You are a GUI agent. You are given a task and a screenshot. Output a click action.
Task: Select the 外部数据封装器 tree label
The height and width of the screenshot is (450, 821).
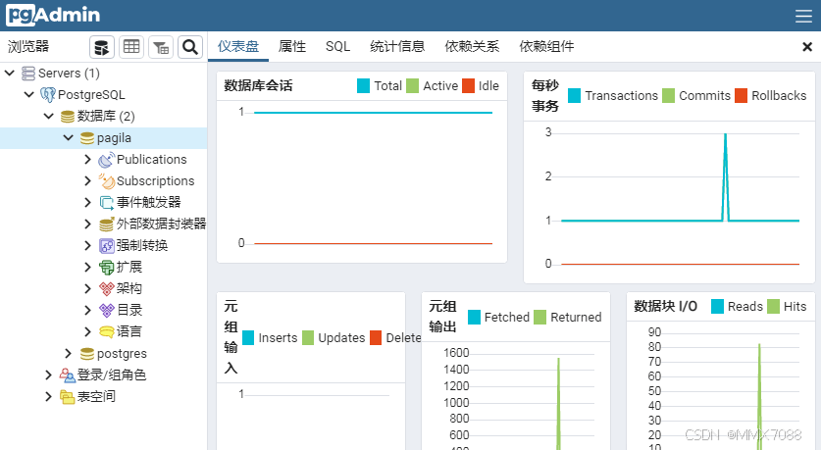(x=161, y=224)
